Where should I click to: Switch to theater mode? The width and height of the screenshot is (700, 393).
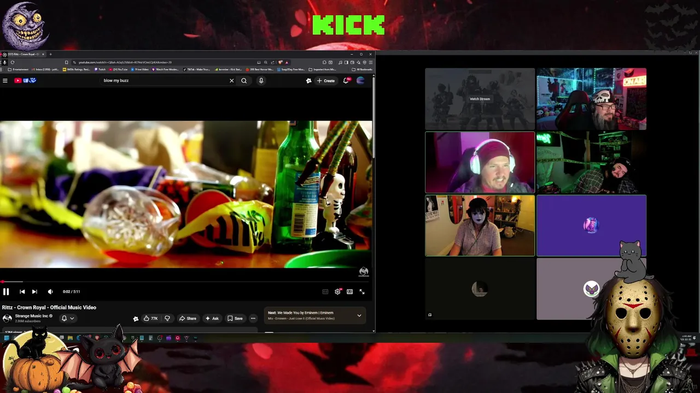click(349, 291)
